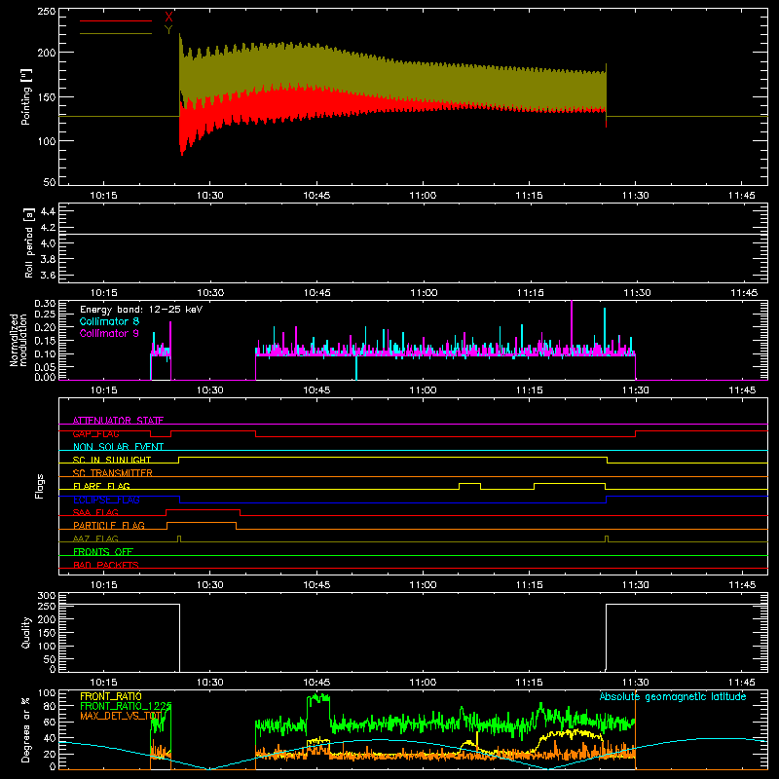
Task: Click GAP_FLAG label
Action: pyautogui.click(x=95, y=433)
